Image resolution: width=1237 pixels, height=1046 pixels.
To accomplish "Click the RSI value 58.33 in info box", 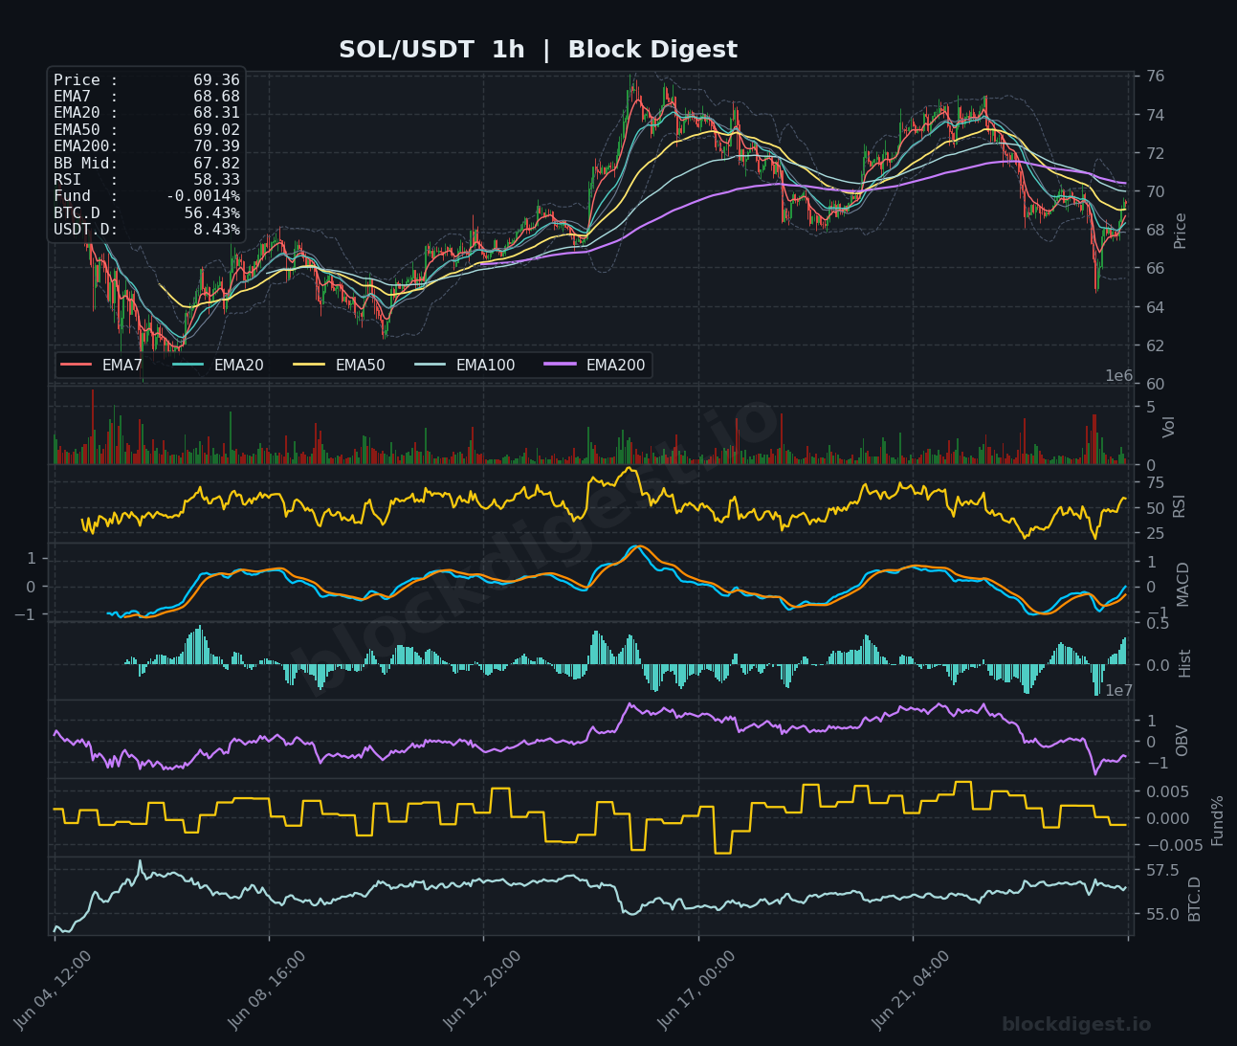I will click(x=216, y=180).
